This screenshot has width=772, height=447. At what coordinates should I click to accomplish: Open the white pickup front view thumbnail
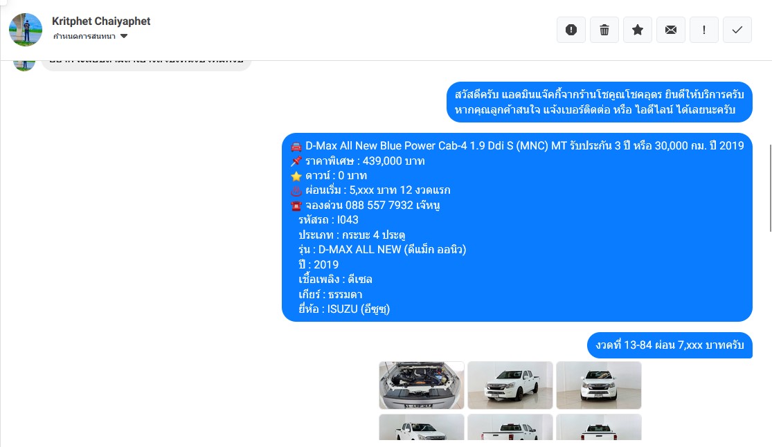599,385
